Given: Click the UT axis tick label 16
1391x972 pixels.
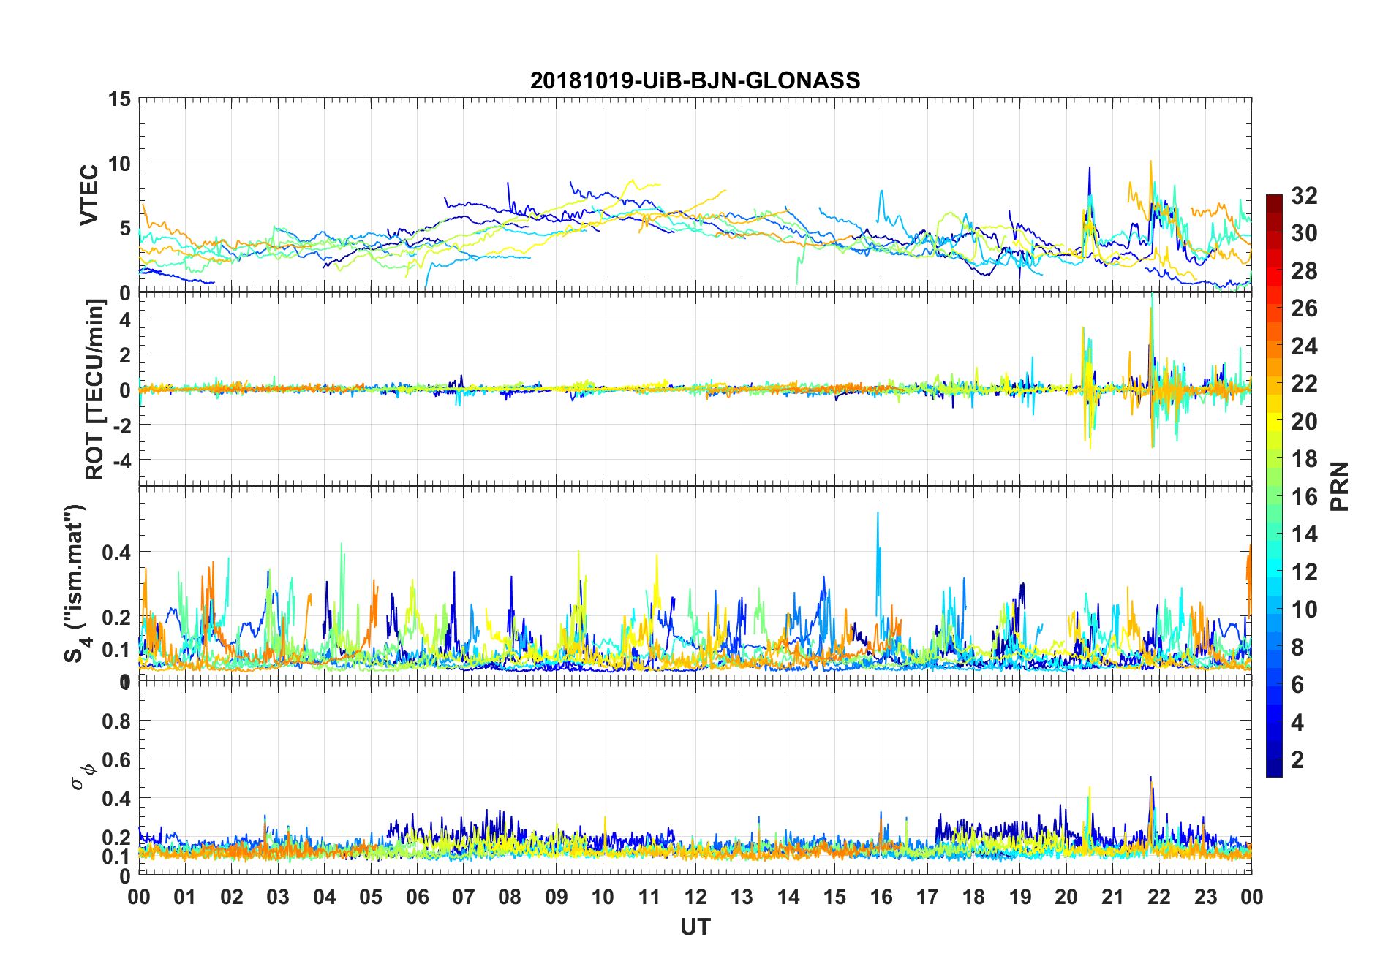Looking at the screenshot, I should click(881, 897).
